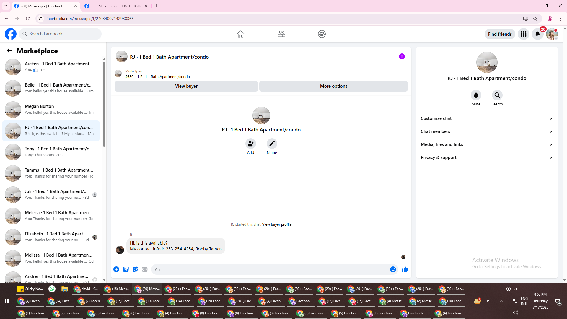Image resolution: width=567 pixels, height=319 pixels.
Task: Open the Chrome tab search dropdown
Action: (x=6, y=6)
